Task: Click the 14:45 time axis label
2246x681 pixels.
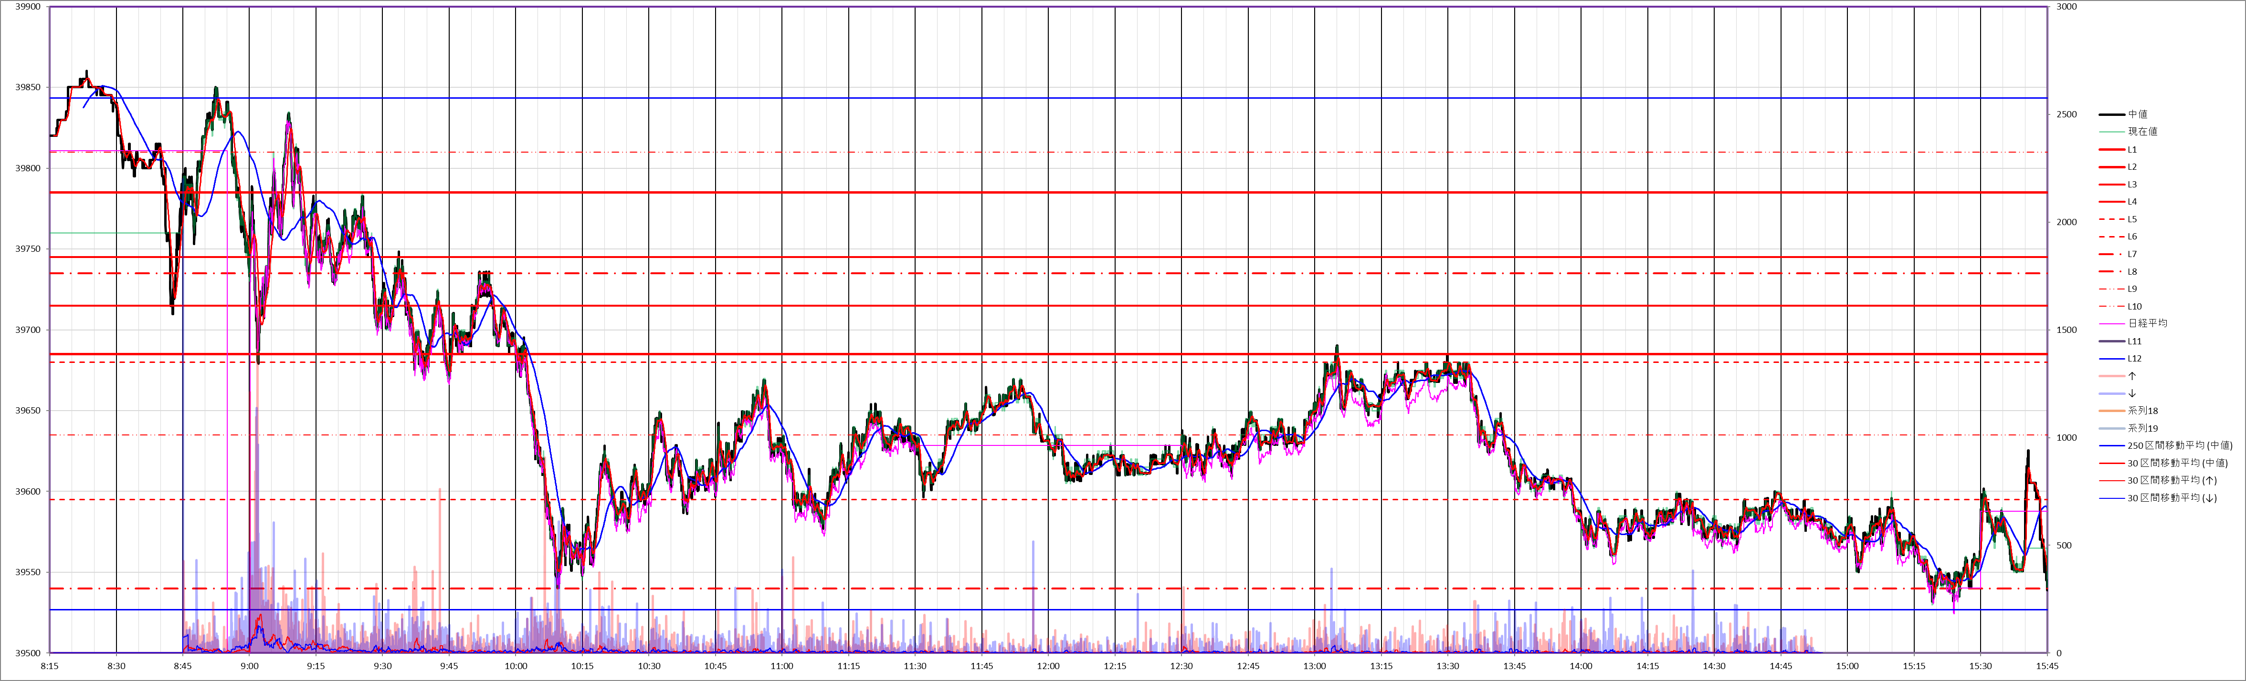Action: pos(1781,666)
